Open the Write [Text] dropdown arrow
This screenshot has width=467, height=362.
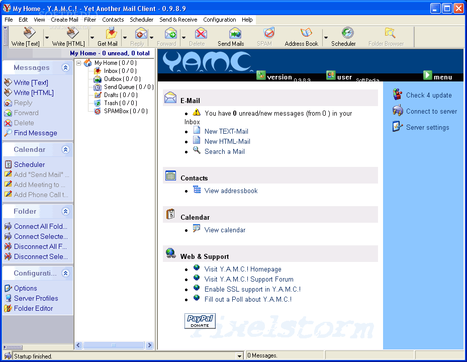point(47,38)
